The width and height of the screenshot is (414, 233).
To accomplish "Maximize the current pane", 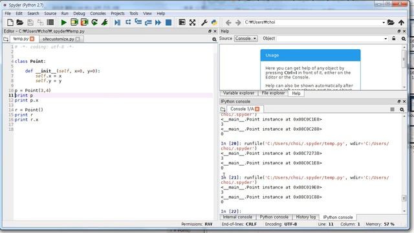I will [182, 23].
